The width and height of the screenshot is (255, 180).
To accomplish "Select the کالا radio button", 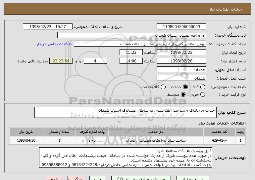I will pos(202,87).
